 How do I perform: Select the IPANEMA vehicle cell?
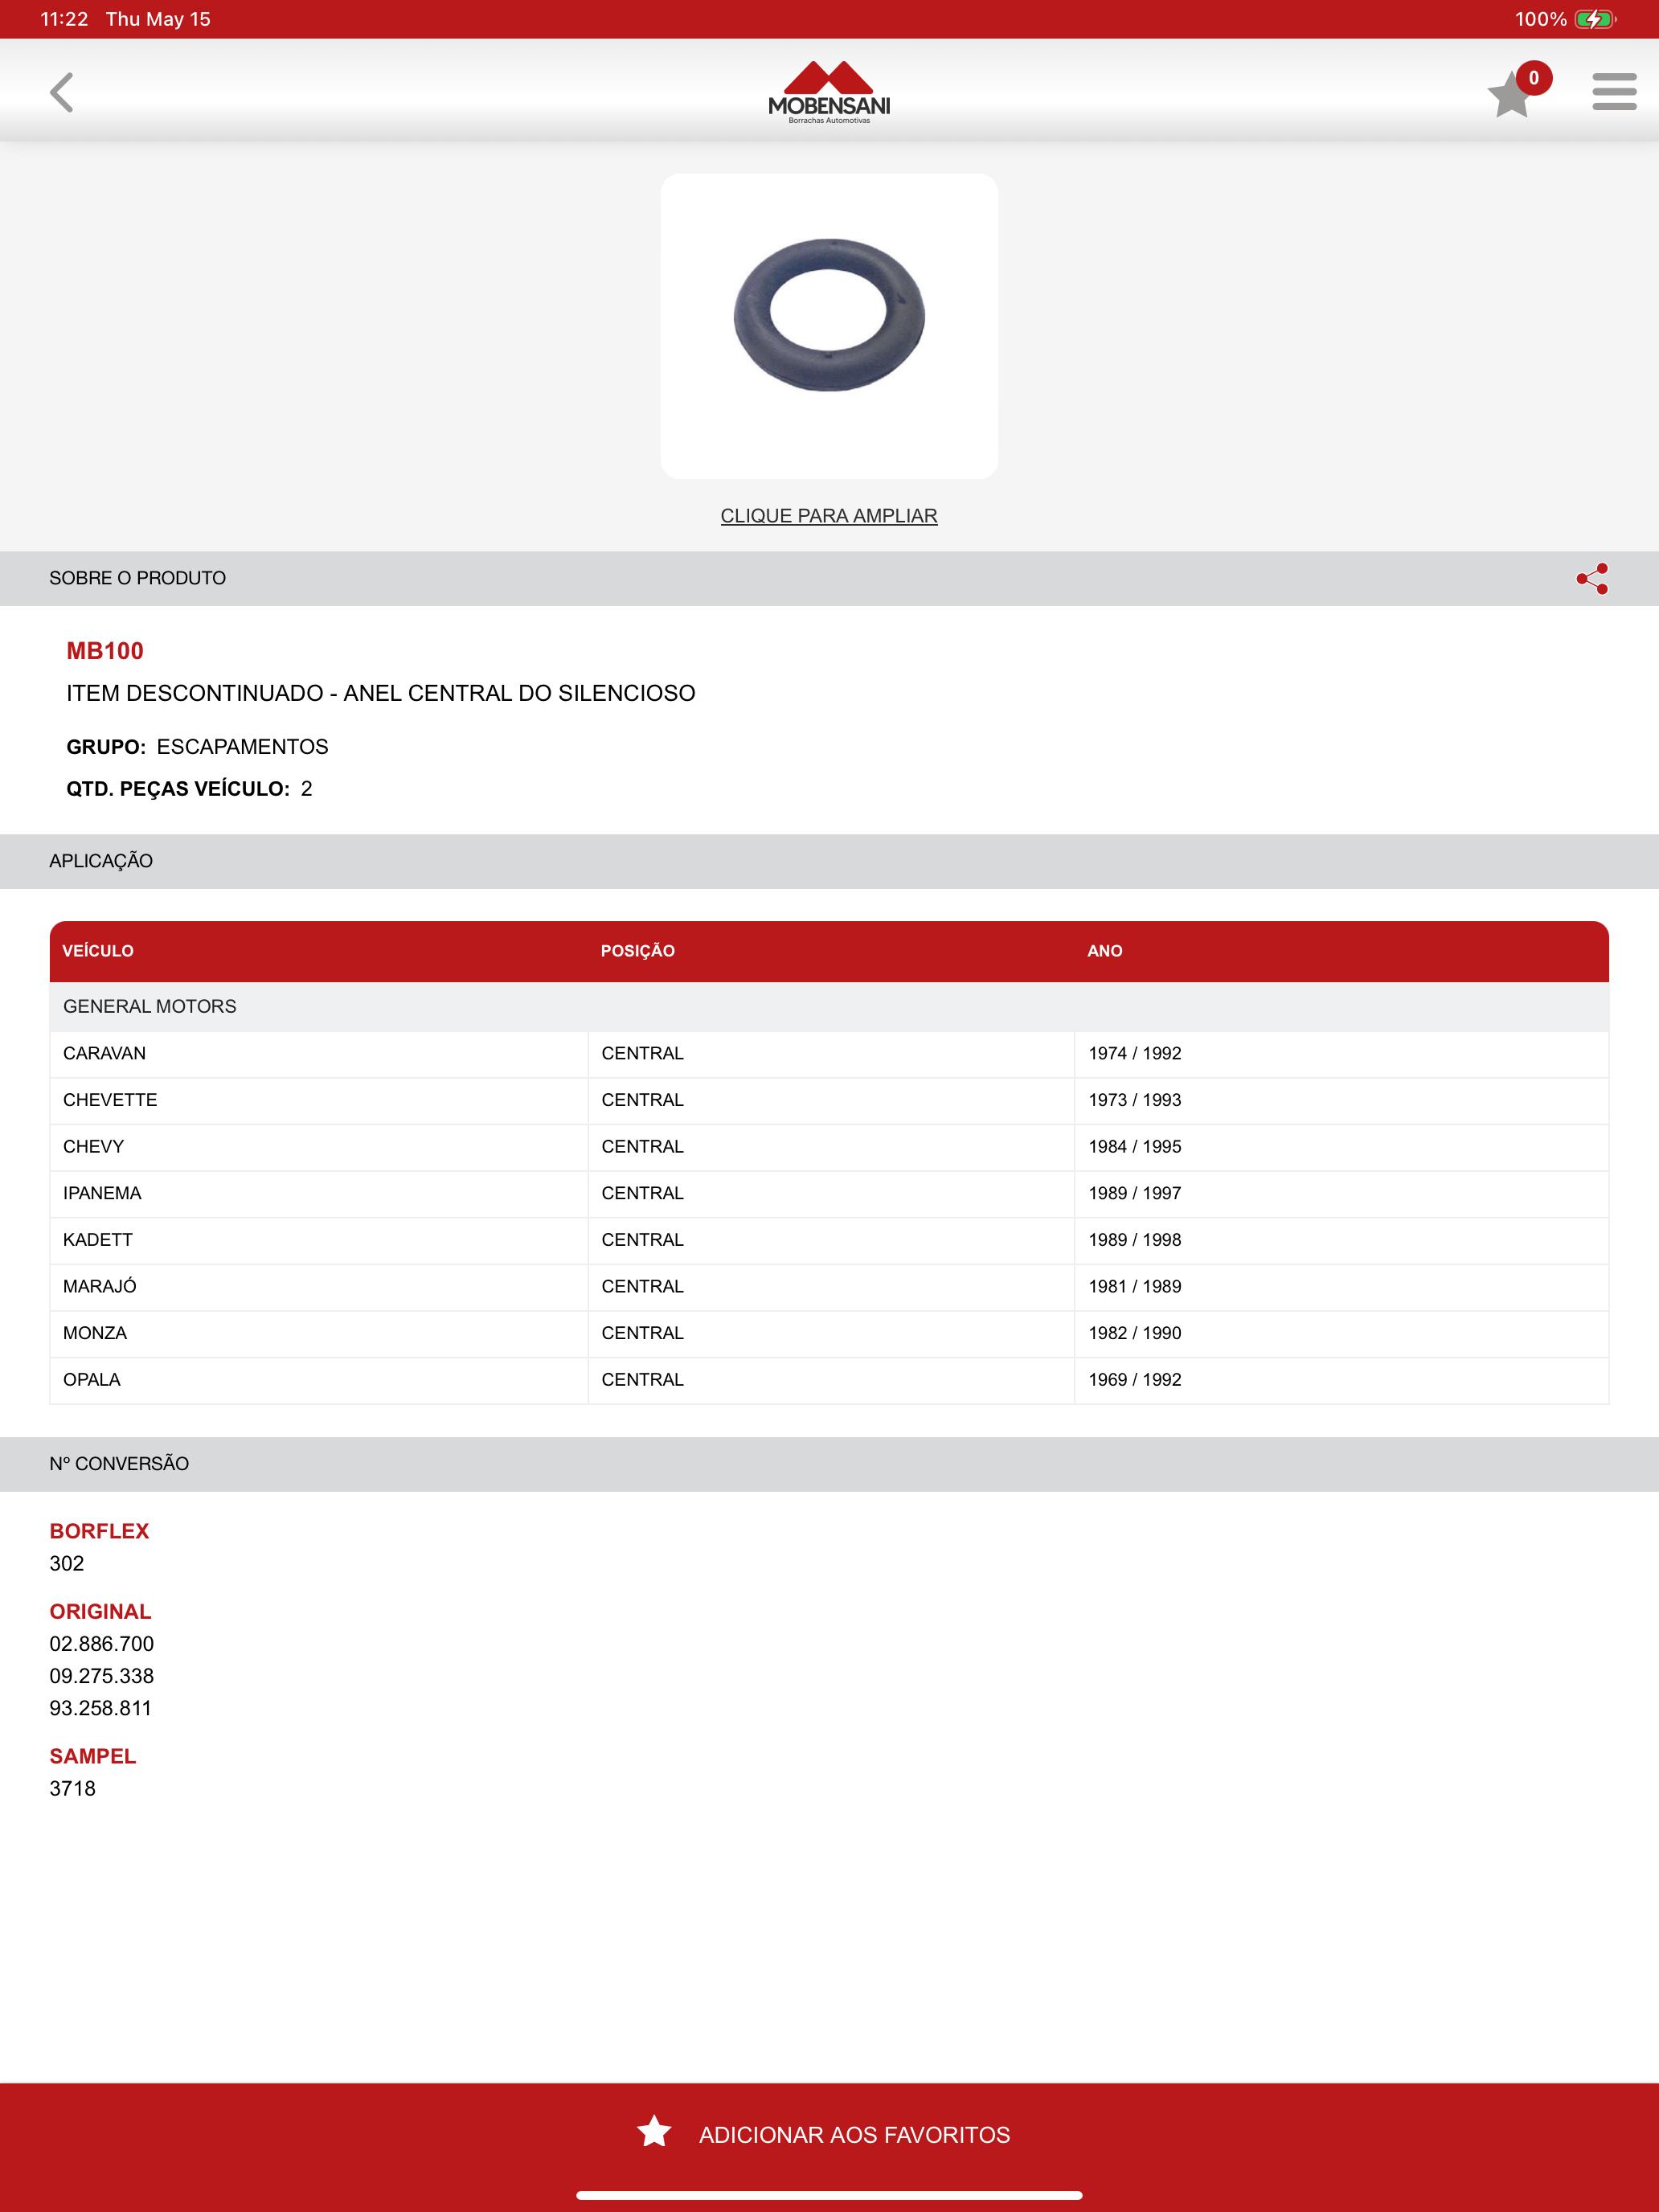pos(319,1193)
